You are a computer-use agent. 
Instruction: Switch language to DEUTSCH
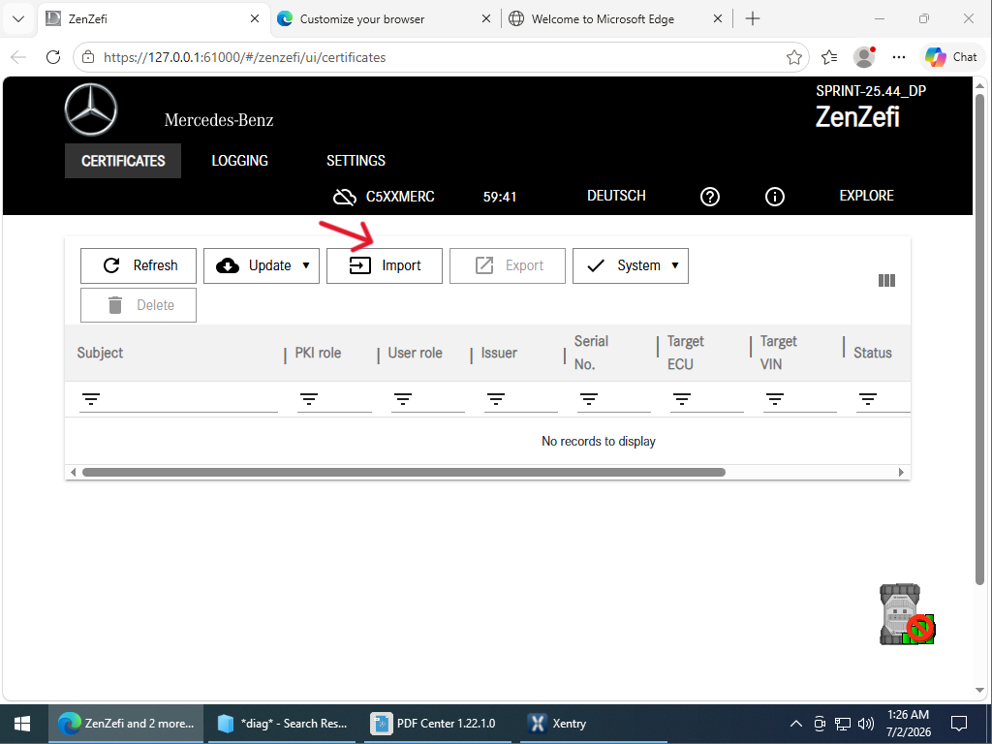pyautogui.click(x=616, y=196)
